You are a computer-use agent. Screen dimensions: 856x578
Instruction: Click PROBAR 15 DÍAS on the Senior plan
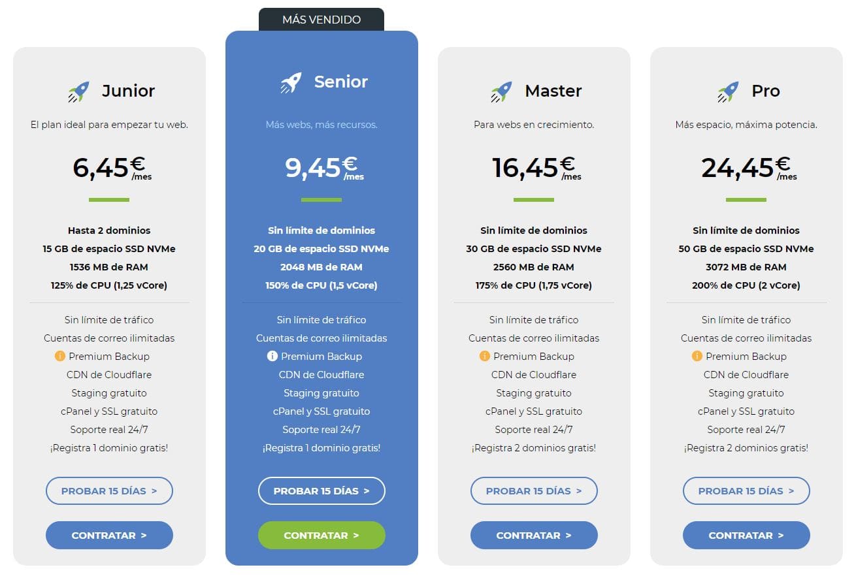tap(321, 490)
